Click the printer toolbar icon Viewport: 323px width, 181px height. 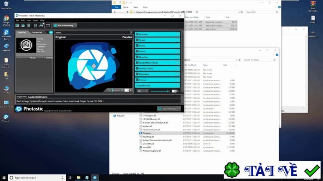coord(41,25)
